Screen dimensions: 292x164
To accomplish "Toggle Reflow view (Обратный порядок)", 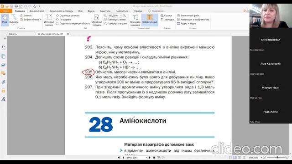I will [x=97, y=20].
